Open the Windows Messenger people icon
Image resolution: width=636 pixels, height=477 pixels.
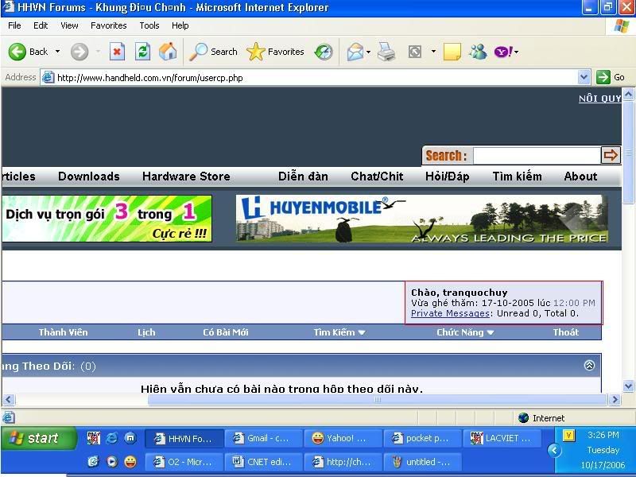[478, 52]
